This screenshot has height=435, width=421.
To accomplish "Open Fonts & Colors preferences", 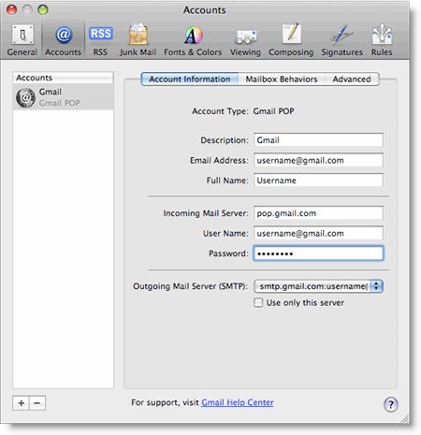I will click(x=193, y=40).
